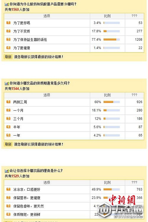Select the option 为了不变质
Screen dimensions: 148x222
click(22, 31)
